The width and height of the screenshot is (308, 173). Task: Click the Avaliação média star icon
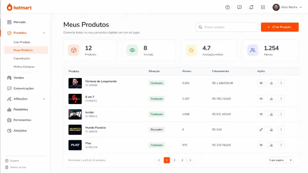[x=191, y=50]
